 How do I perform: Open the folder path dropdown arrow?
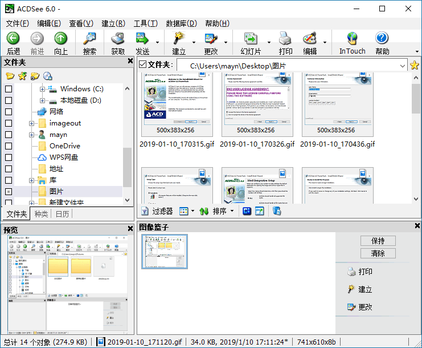(x=403, y=66)
